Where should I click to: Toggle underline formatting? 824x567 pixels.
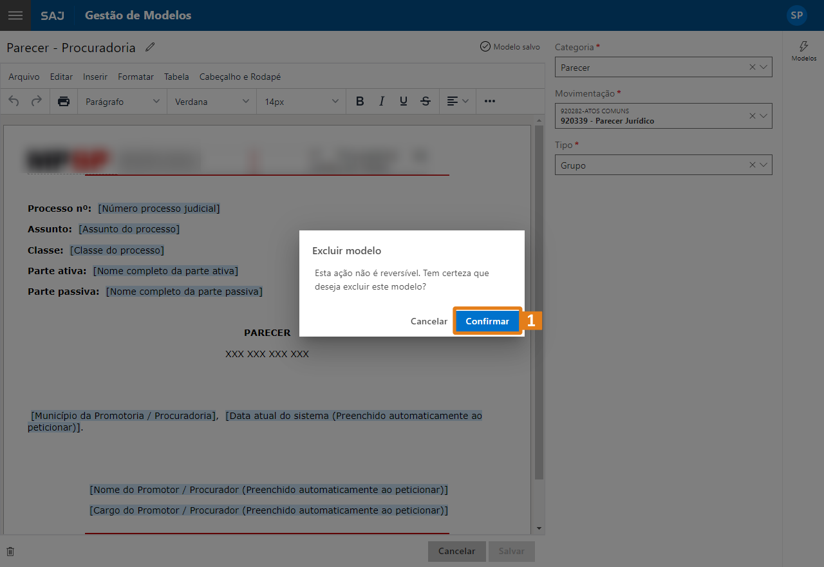click(x=404, y=101)
